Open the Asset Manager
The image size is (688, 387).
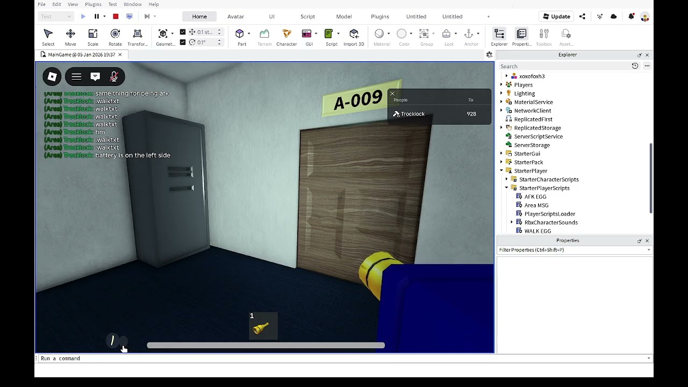566,37
